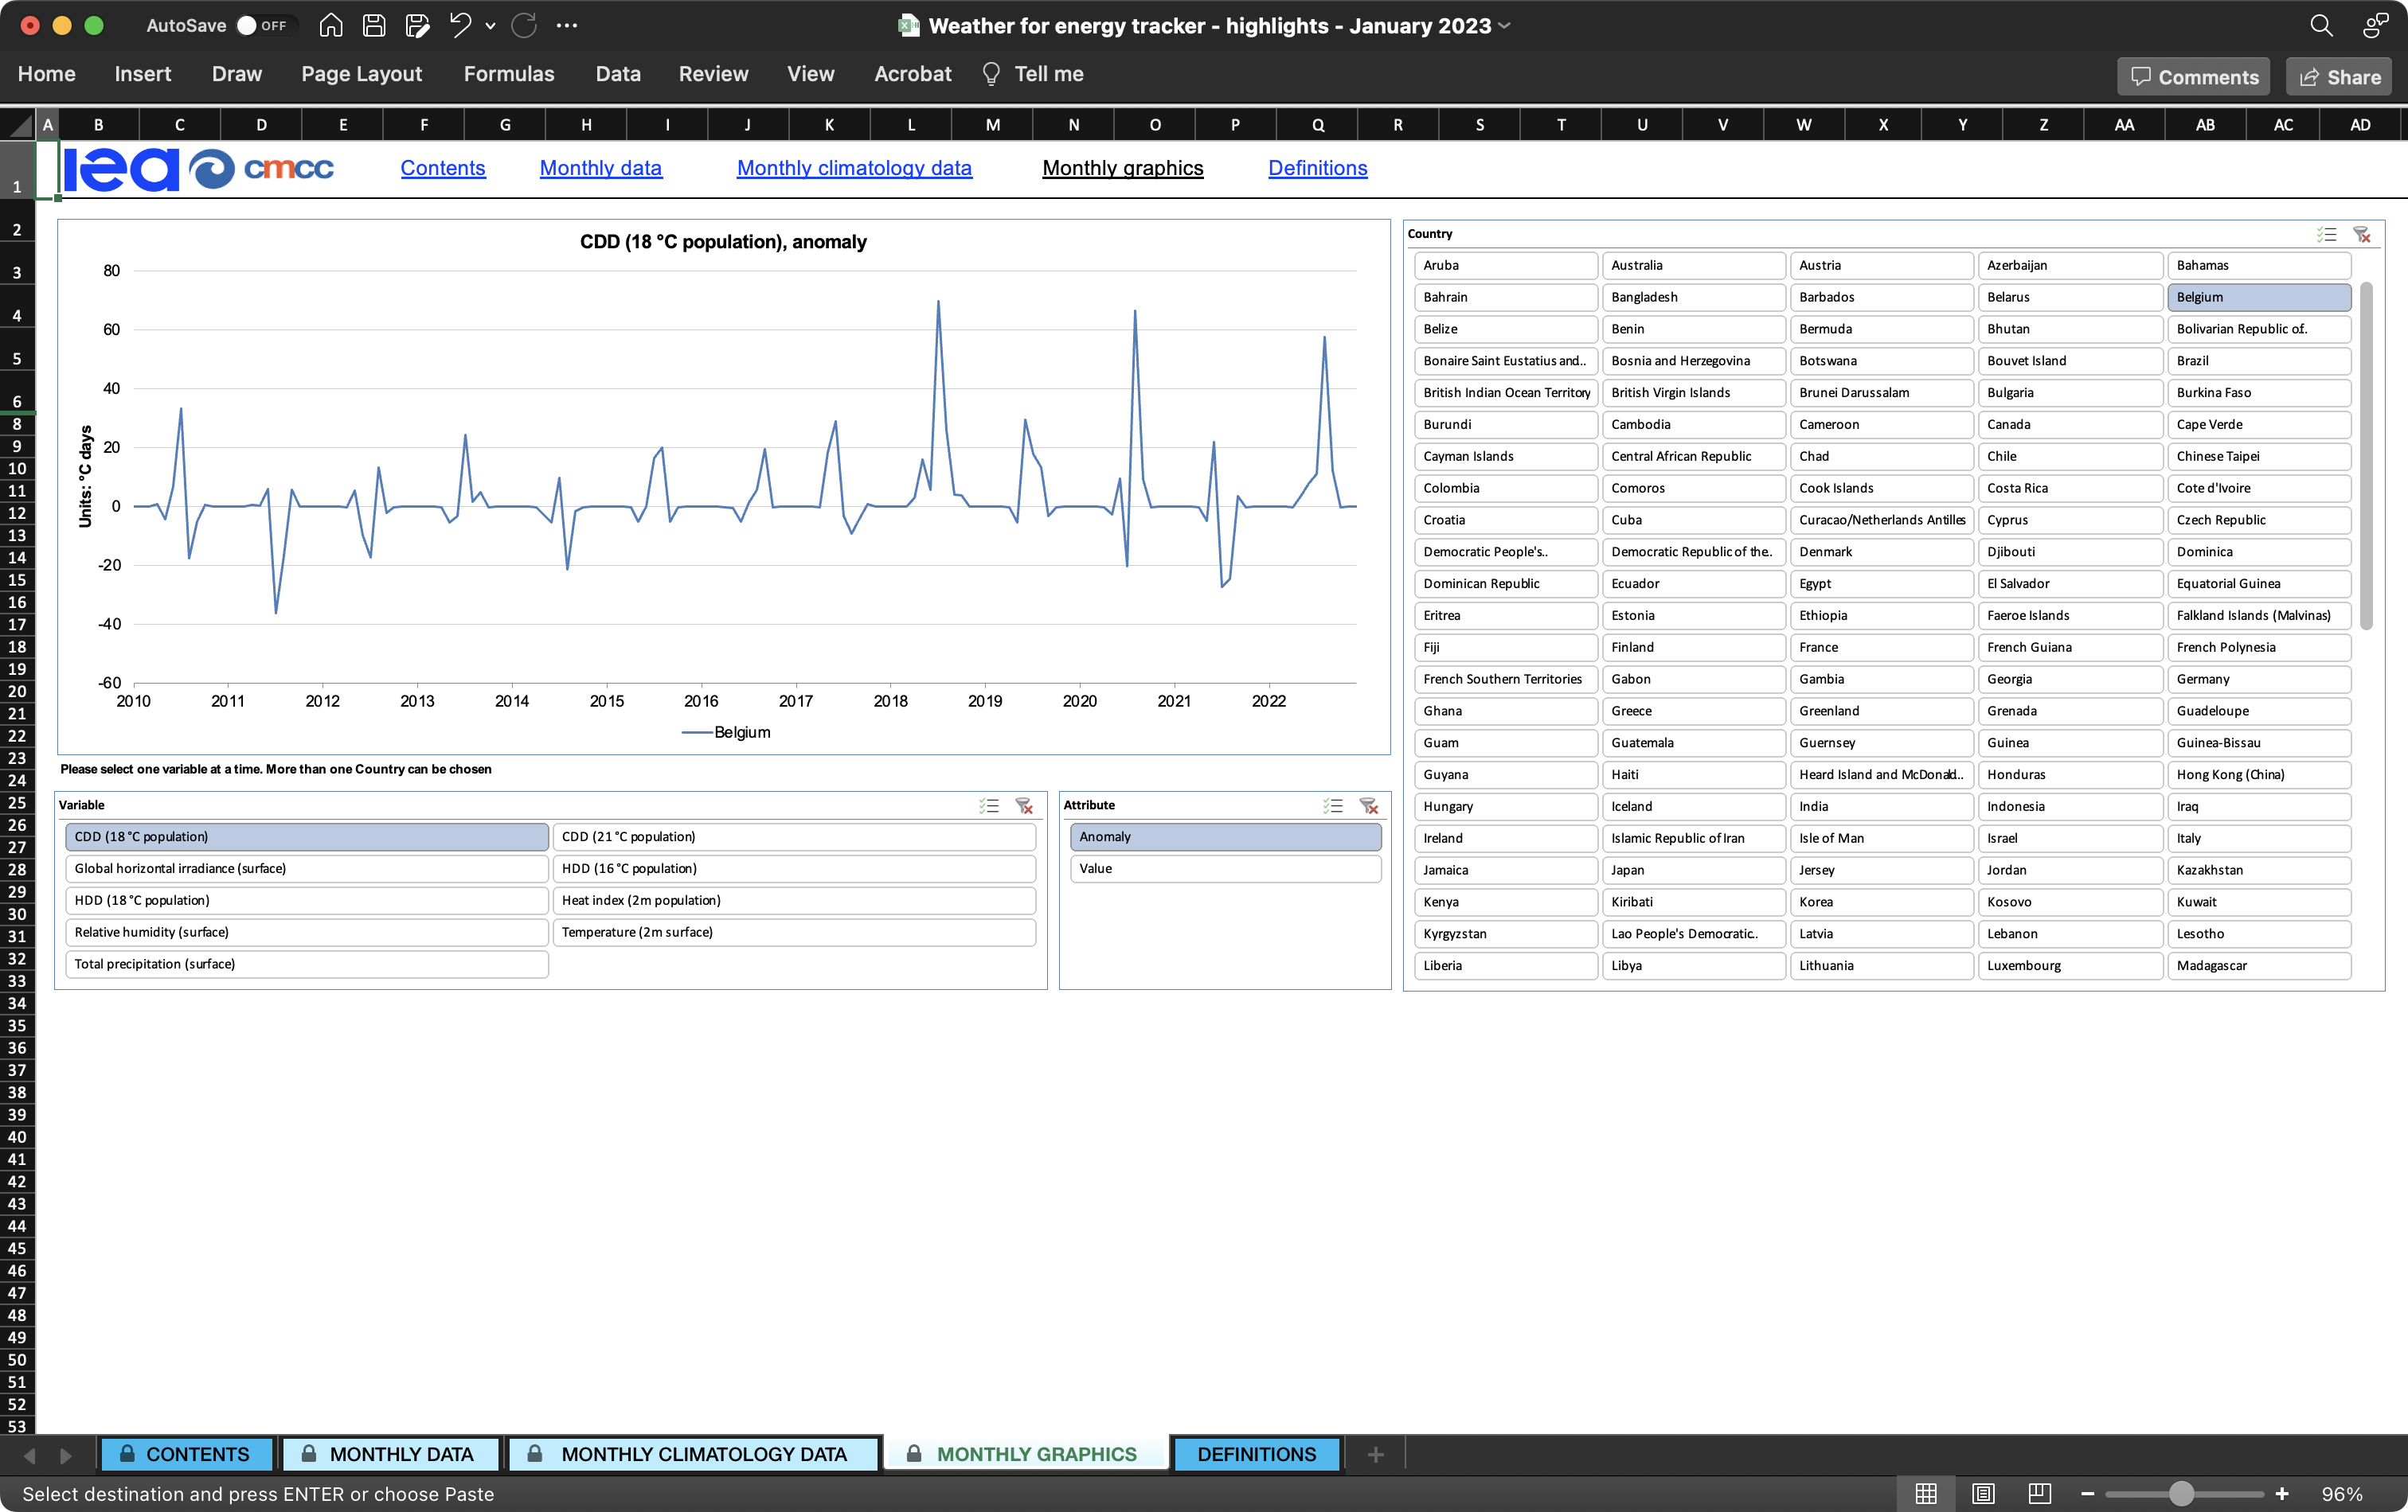Switch to Page Layout view icon
Viewport: 2408px width, 1512px height.
1983,1493
